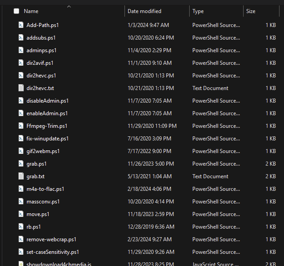Tick the select-all checkbox beside Name
Image resolution: width=284 pixels, height=266 pixels.
17,11
